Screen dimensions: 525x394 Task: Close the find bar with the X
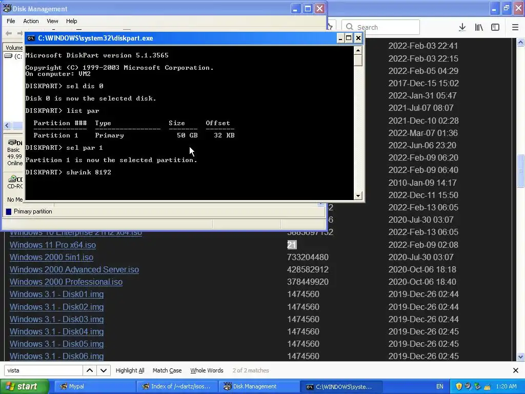coord(516,370)
